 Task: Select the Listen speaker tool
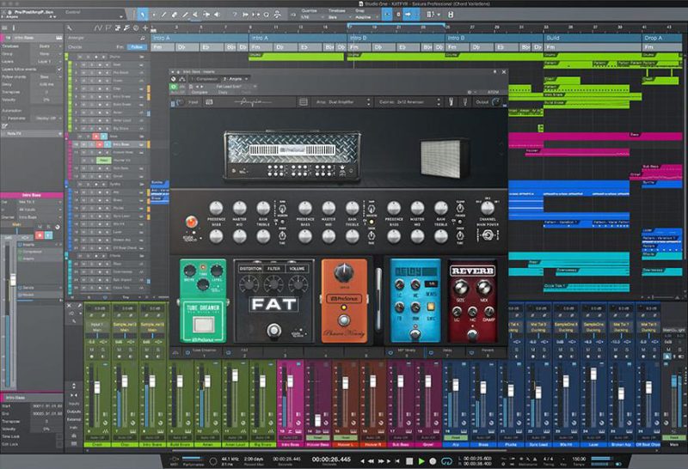217,15
